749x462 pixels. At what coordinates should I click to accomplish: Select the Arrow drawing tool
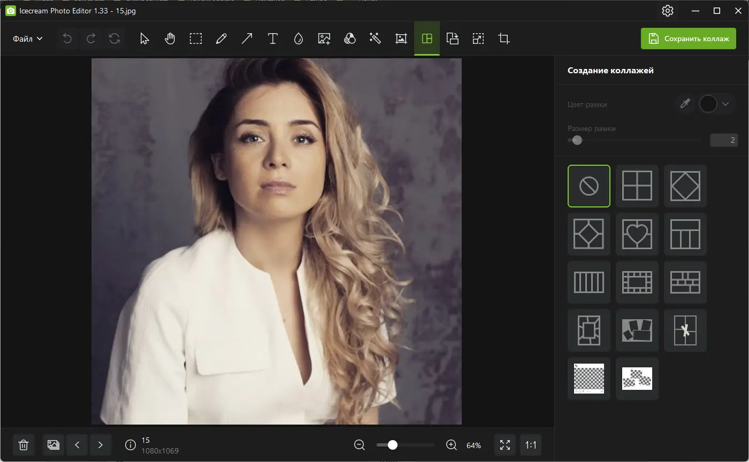pos(247,38)
